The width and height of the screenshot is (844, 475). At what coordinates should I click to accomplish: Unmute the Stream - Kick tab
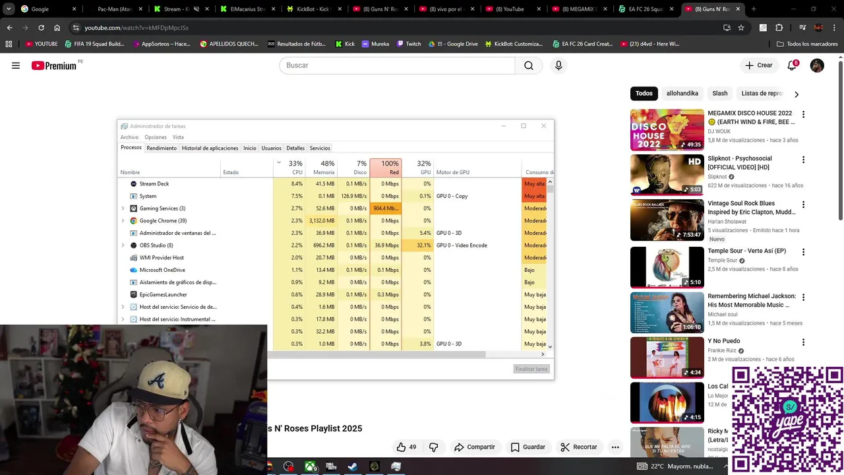point(196,9)
